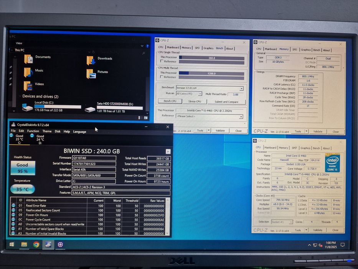The height and width of the screenshot is (269, 358).
Task: Select Sata HDD ST2000DM008 (D:) drive
Action: tap(114, 108)
